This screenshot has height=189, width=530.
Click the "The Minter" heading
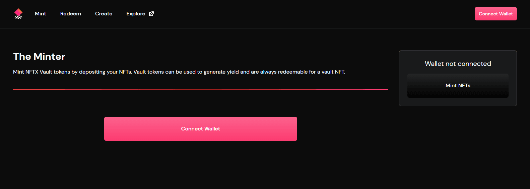tap(39, 57)
